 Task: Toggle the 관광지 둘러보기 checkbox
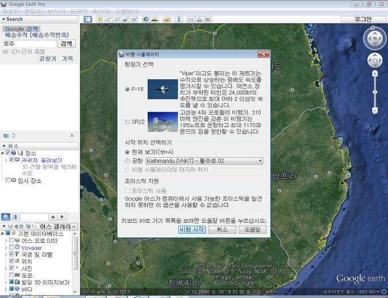coord(11,160)
